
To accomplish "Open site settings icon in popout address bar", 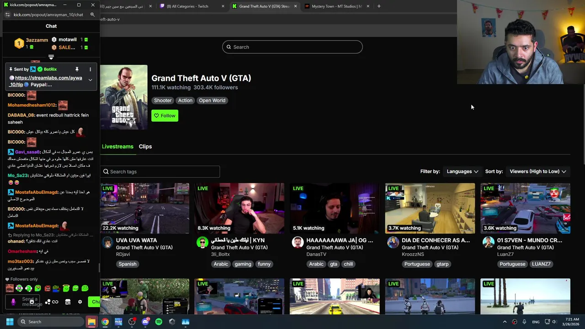I will (x=7, y=15).
